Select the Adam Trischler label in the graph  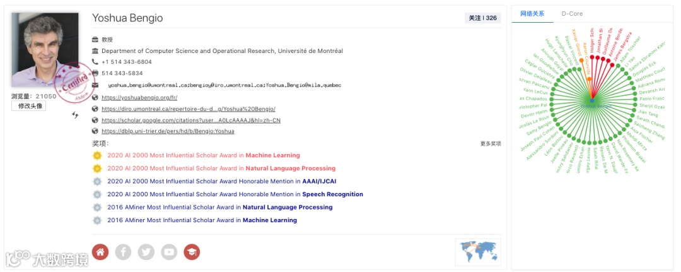point(630,49)
